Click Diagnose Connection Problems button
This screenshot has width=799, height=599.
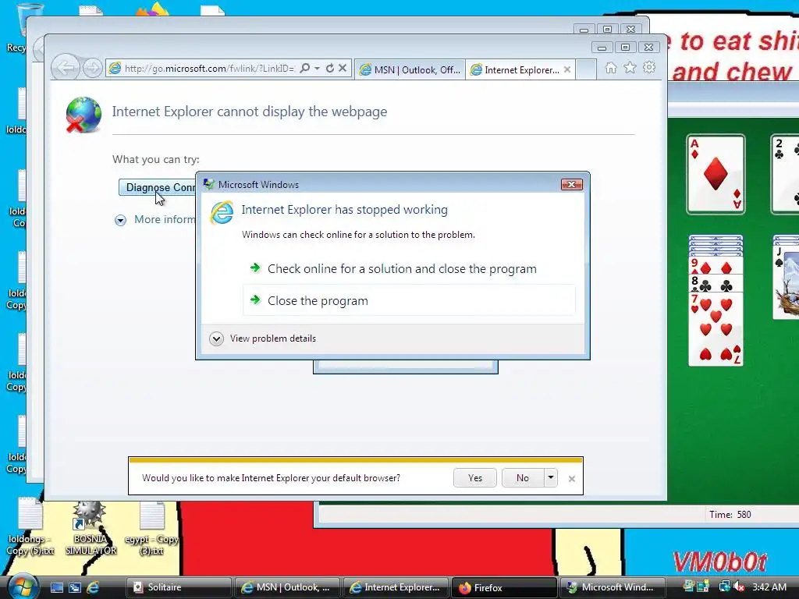(158, 187)
